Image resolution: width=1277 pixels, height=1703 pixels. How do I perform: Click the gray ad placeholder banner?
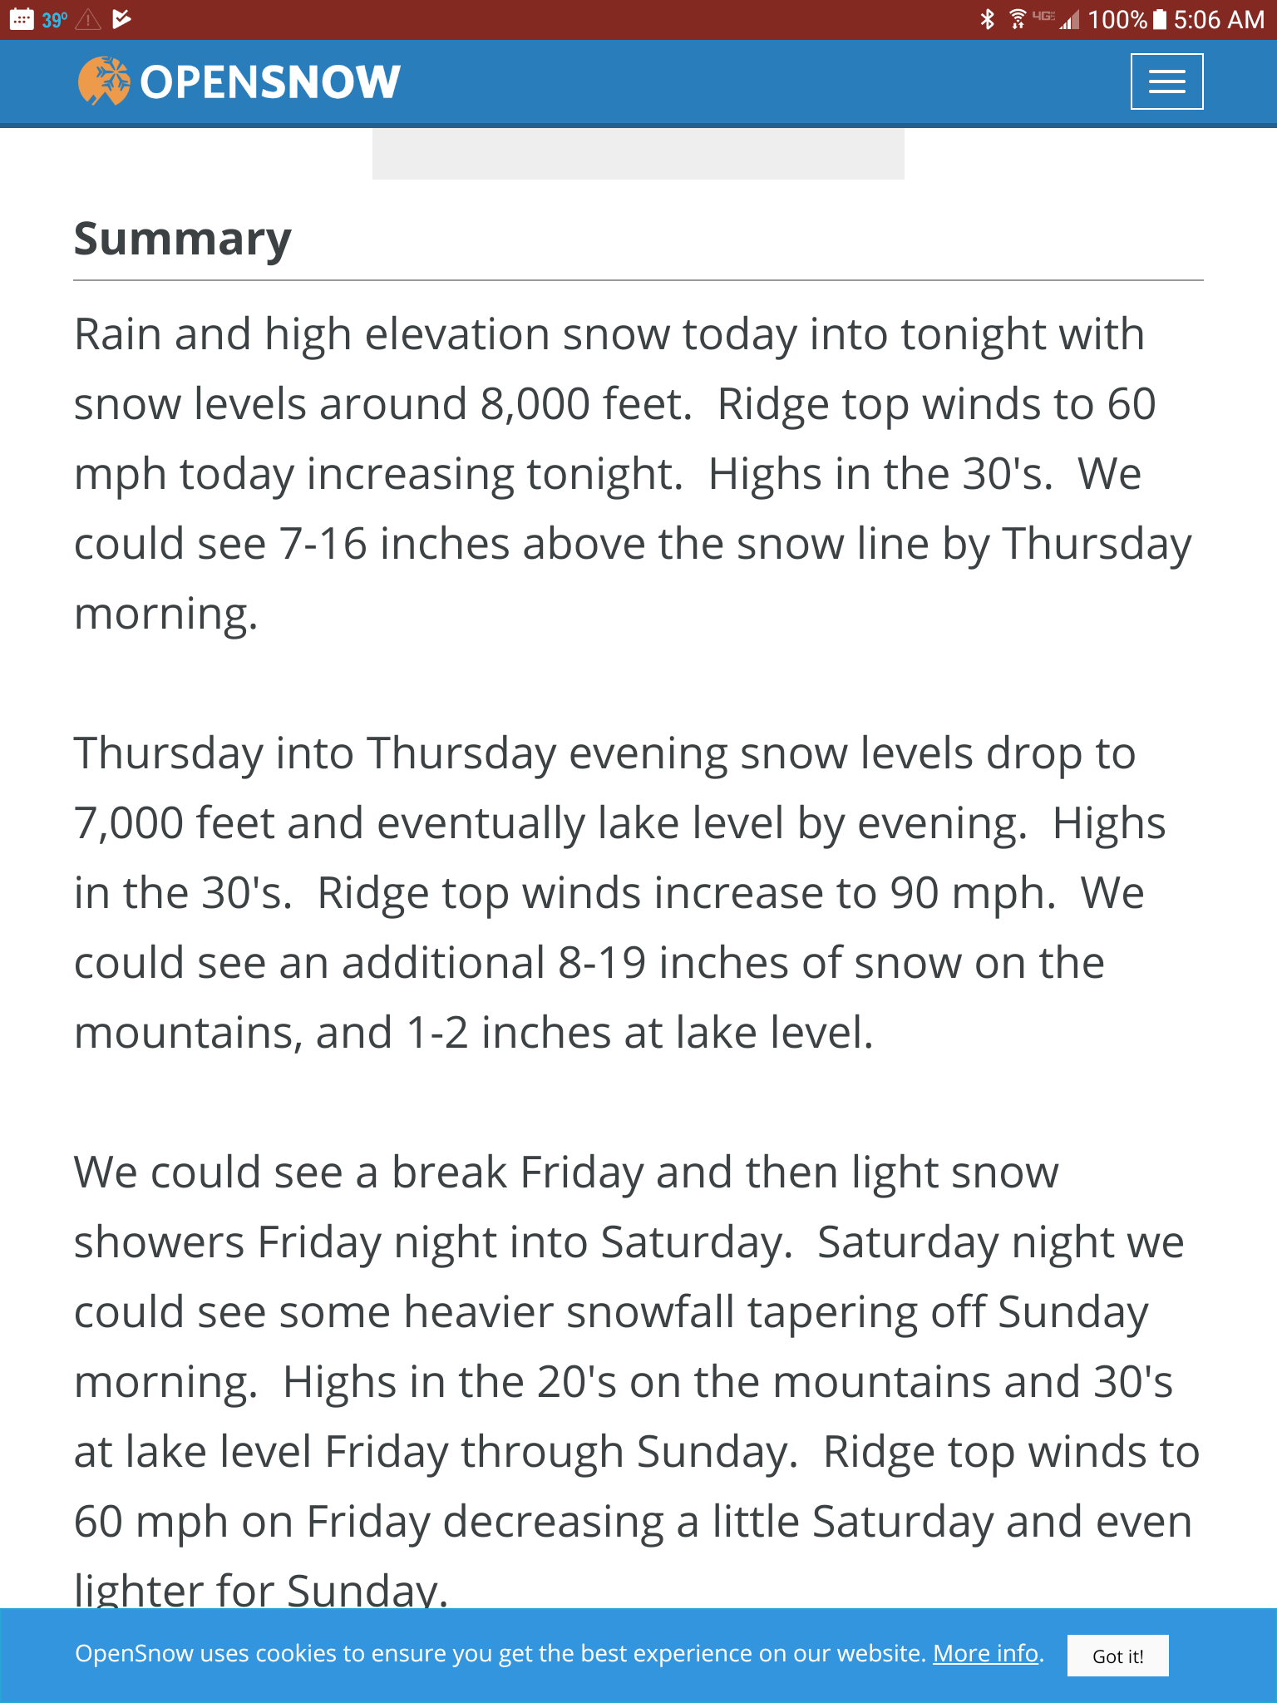(x=638, y=154)
